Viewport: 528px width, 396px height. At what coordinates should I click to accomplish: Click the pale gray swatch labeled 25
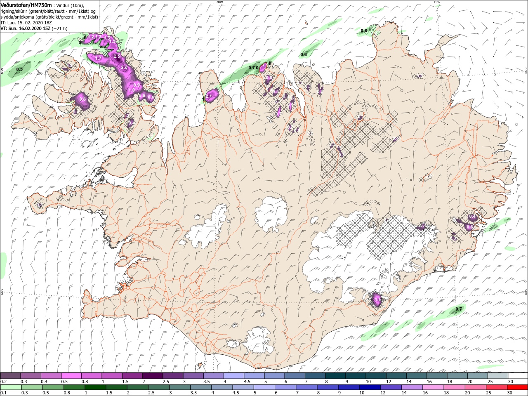click(x=497, y=376)
